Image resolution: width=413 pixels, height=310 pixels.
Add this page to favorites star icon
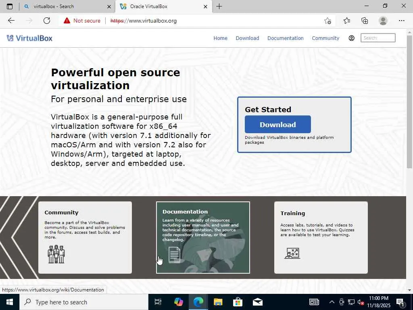pyautogui.click(x=327, y=21)
